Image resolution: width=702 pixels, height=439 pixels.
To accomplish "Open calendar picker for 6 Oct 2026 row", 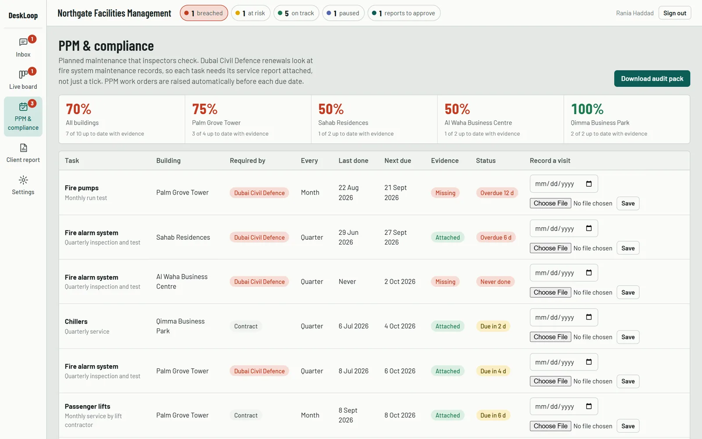I will tap(589, 362).
